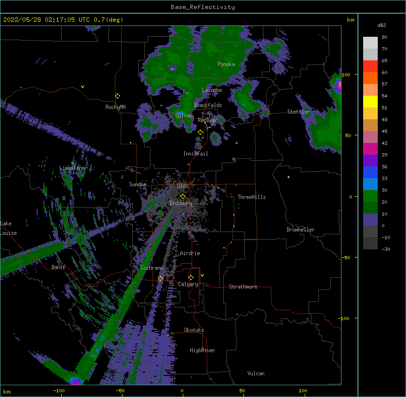Click the white asterisk marker east of Innisfail

pyautogui.click(x=236, y=143)
